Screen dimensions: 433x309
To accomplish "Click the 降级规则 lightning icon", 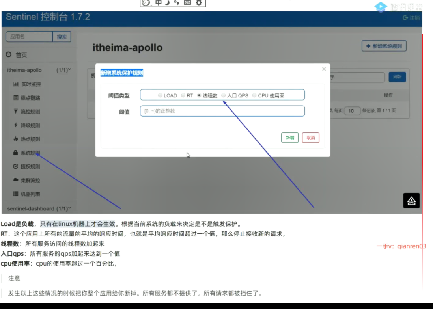I will click(15, 125).
